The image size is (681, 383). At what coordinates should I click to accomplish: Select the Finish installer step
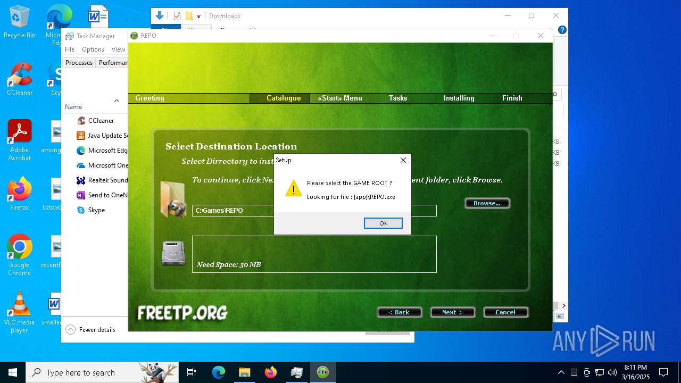click(512, 98)
